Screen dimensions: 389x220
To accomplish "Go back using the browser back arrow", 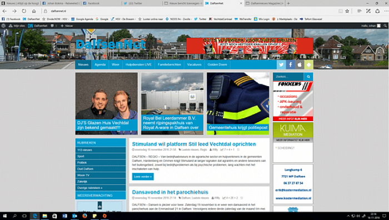I will [x=4, y=11].
